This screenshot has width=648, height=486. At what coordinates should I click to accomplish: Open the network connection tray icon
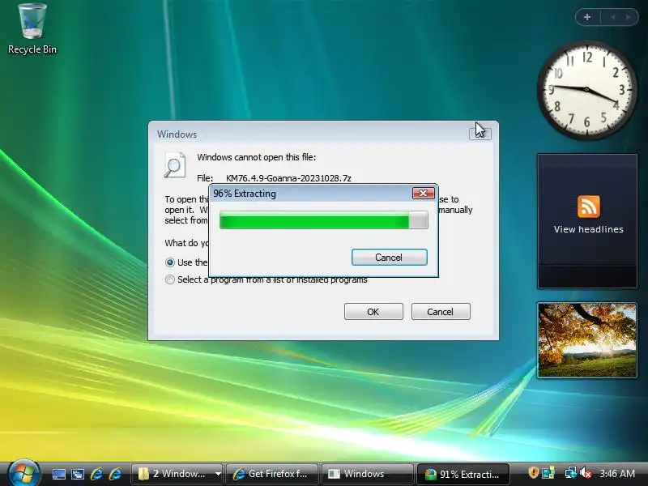(x=570, y=473)
